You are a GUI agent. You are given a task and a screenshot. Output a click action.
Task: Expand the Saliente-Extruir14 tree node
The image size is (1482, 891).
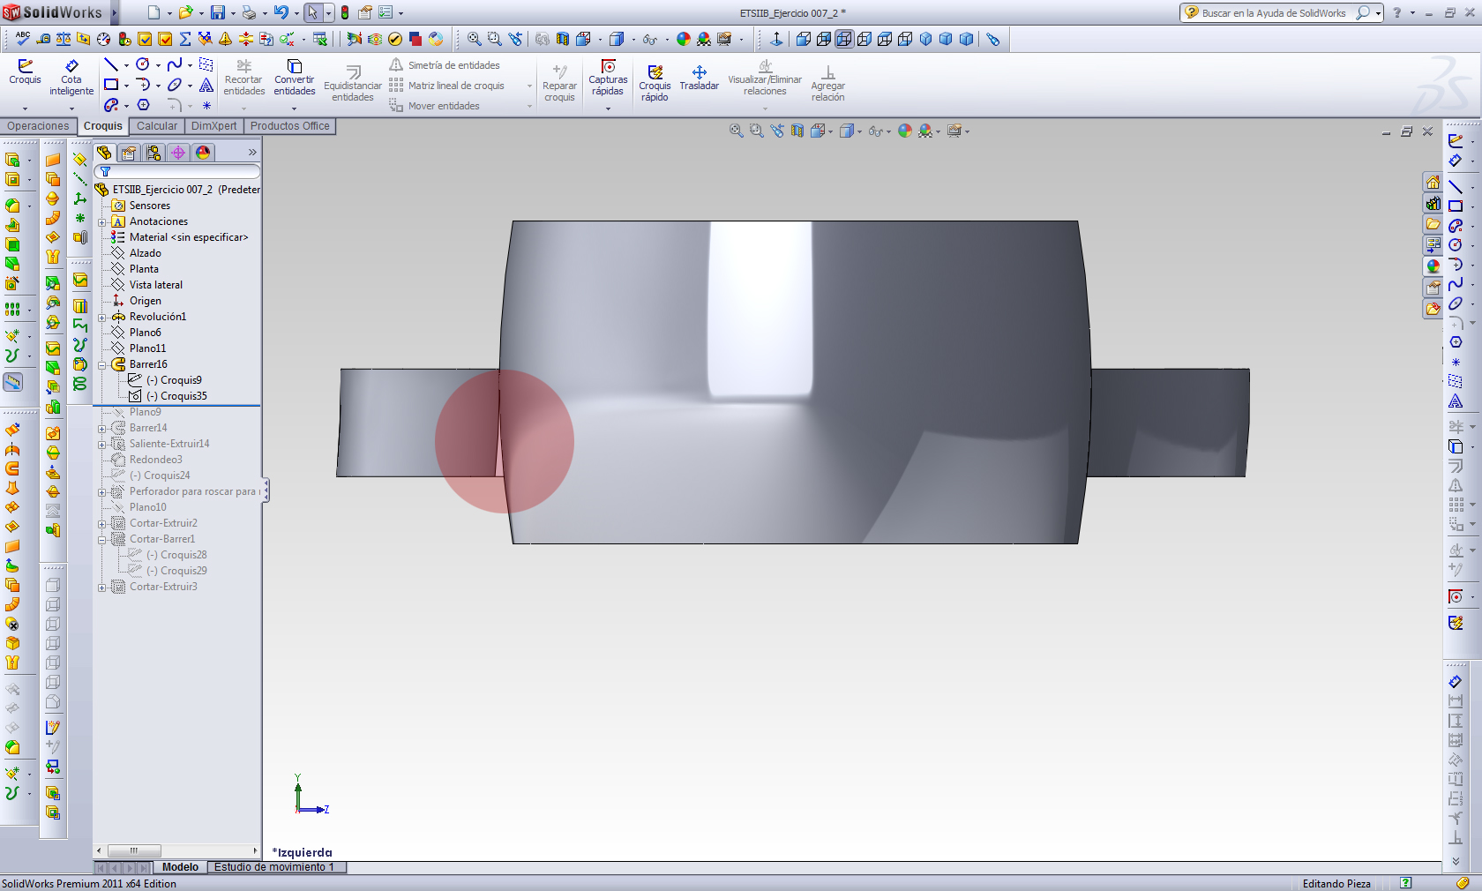point(101,445)
